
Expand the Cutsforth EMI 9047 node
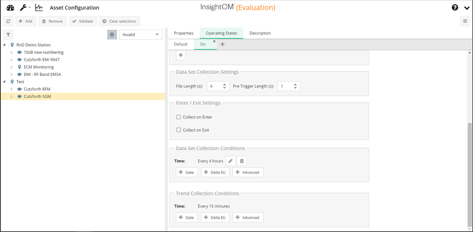12,60
